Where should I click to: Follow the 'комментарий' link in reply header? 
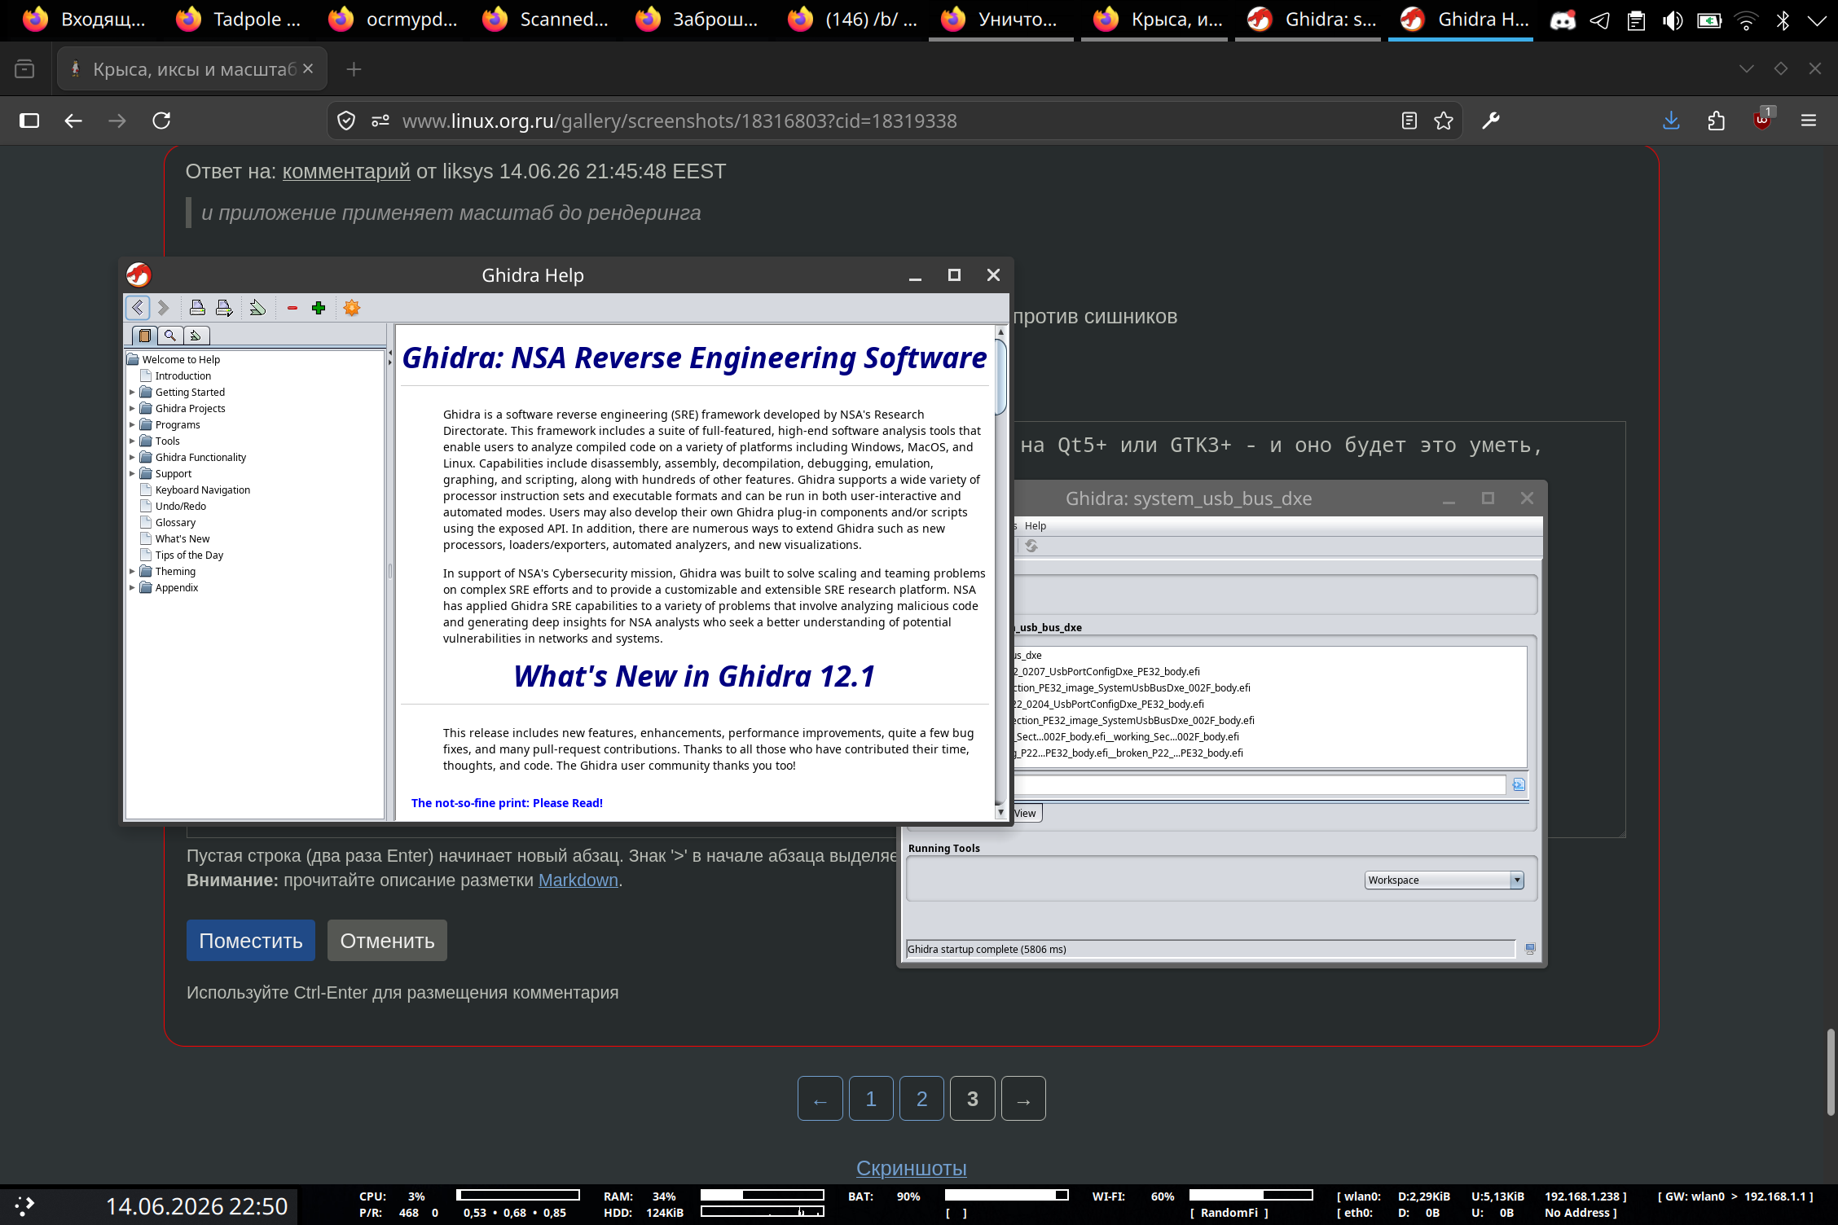point(346,172)
